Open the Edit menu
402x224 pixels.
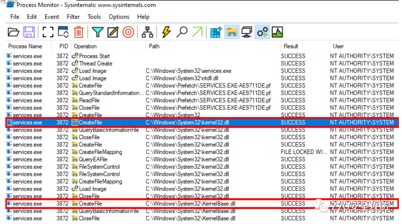pyautogui.click(x=32, y=17)
